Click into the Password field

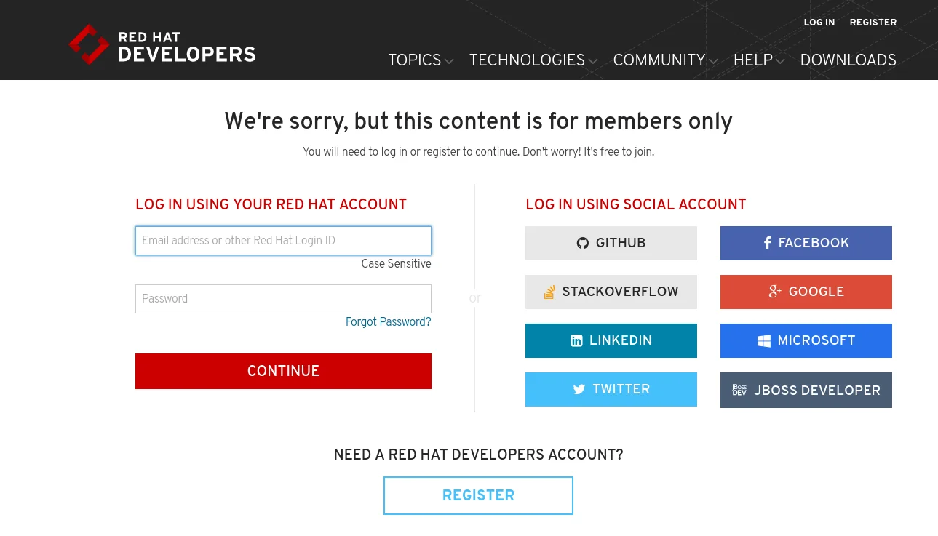click(x=283, y=299)
